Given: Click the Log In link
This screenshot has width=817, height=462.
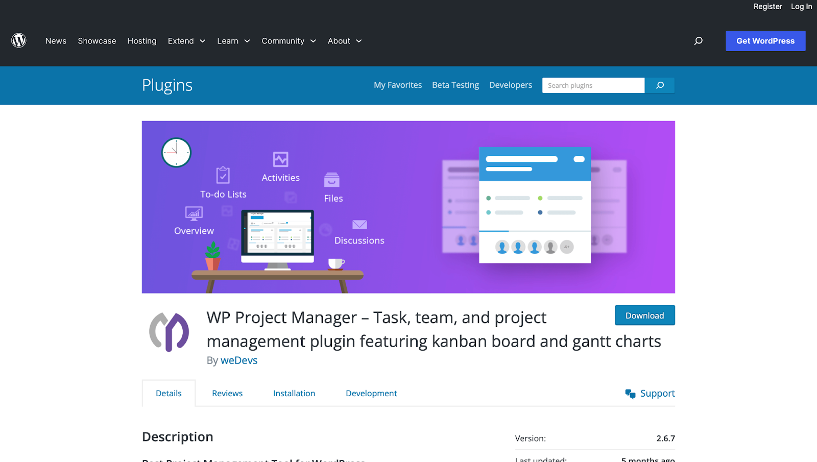Looking at the screenshot, I should pos(801,7).
